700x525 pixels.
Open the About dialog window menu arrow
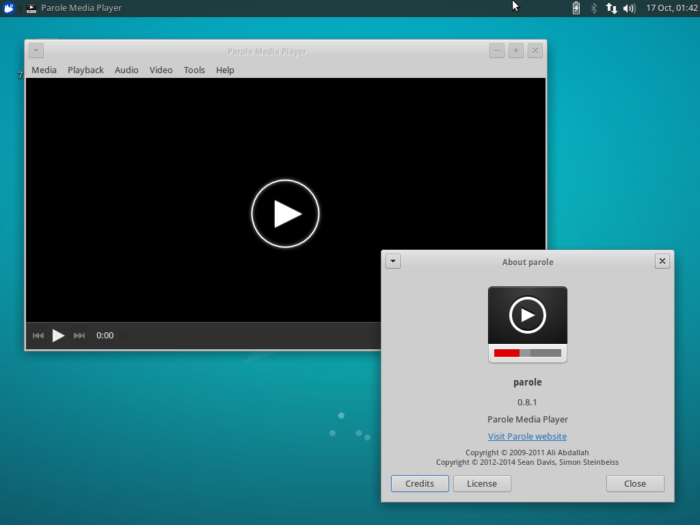tap(392, 261)
